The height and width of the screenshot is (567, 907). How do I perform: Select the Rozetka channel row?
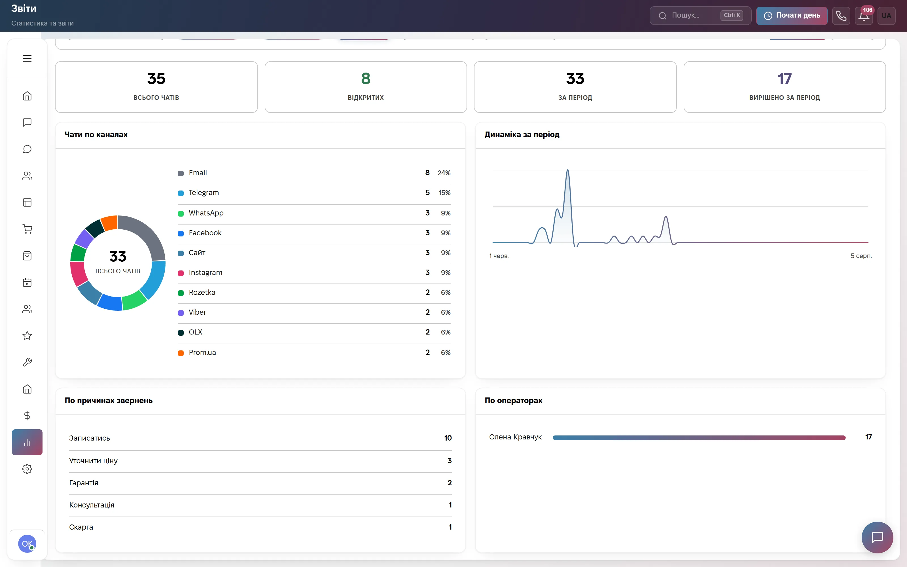pos(314,293)
